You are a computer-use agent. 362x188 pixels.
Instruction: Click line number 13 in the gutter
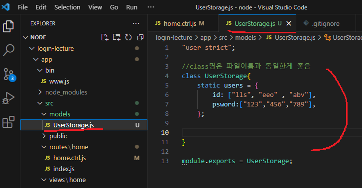tap(165, 161)
